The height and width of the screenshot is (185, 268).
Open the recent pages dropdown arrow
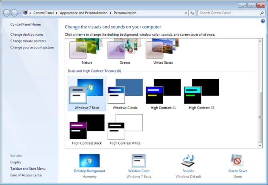20,13
